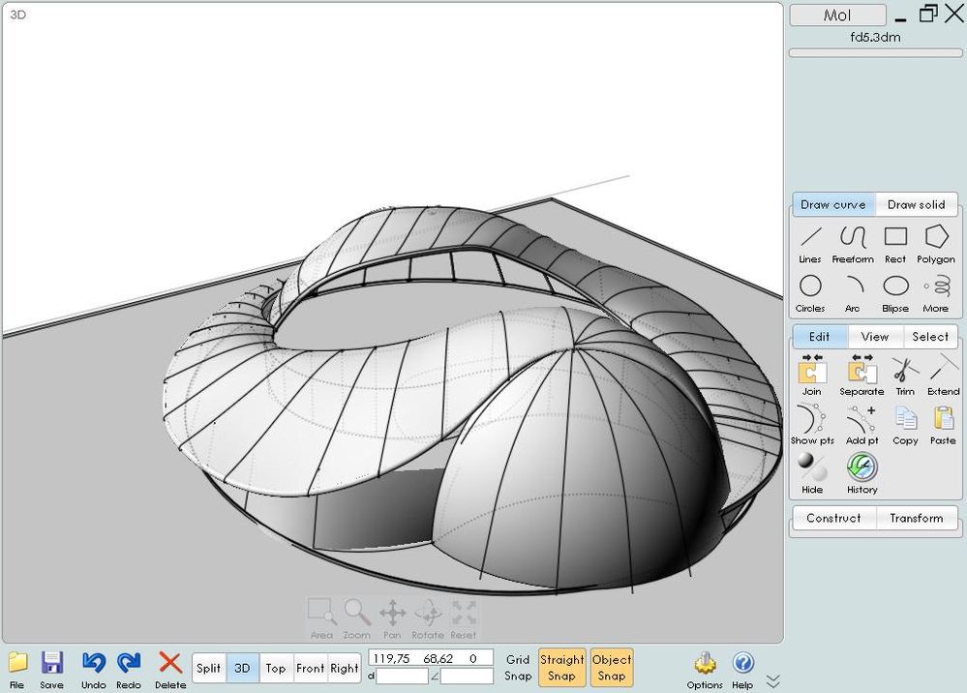The width and height of the screenshot is (967, 693).
Task: Click the Join edit tool
Action: coord(811,371)
